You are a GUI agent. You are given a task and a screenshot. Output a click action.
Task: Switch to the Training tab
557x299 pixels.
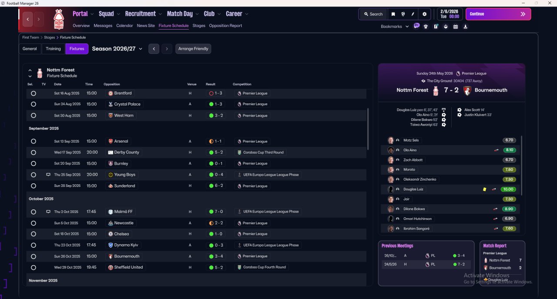pos(53,49)
